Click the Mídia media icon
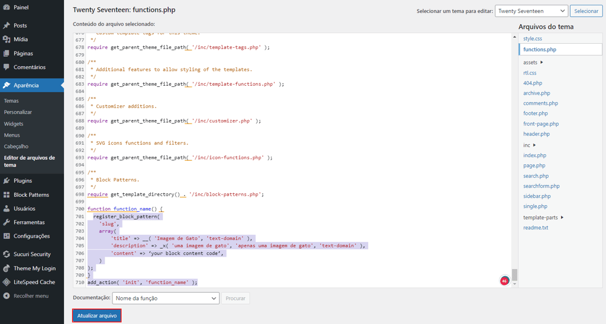The image size is (606, 324). click(x=7, y=40)
